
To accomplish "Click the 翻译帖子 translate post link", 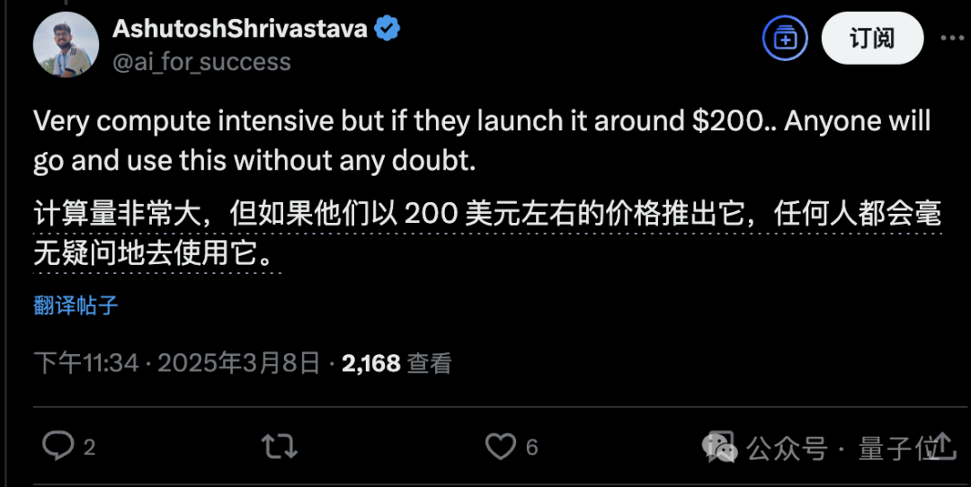I will pyautogui.click(x=76, y=305).
